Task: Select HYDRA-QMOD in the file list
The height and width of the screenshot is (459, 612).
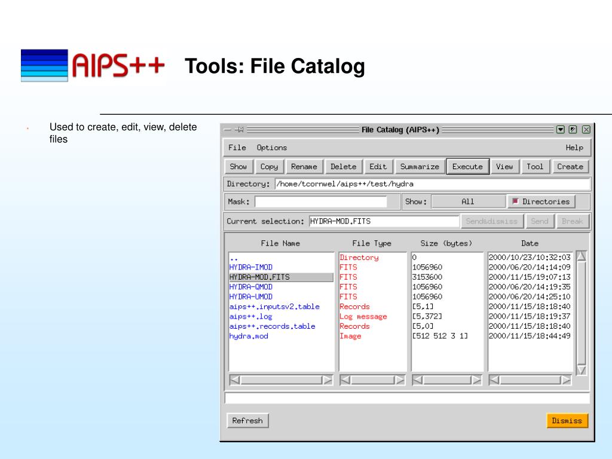Action: 281,287
